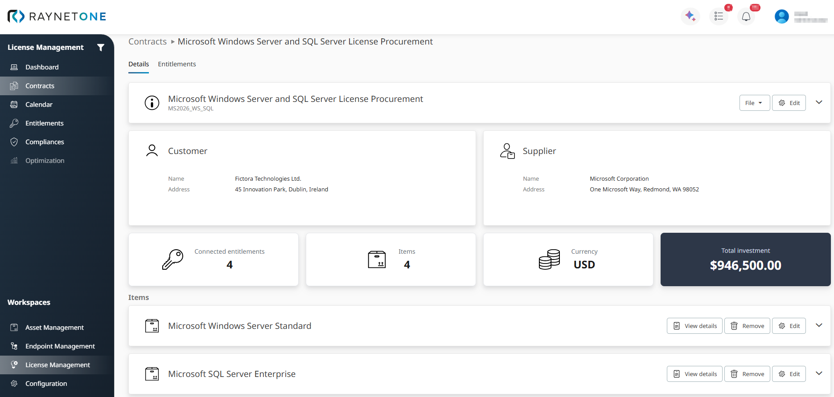Open Endpoint Management workspace
Screen dimensions: 834x397
coord(57,346)
